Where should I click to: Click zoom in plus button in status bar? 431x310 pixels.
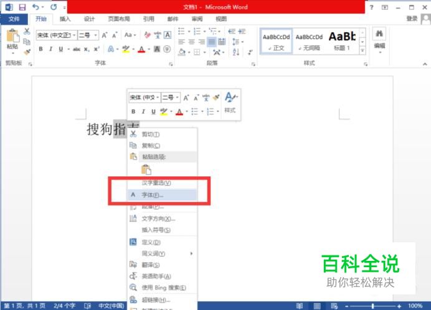[399, 306]
